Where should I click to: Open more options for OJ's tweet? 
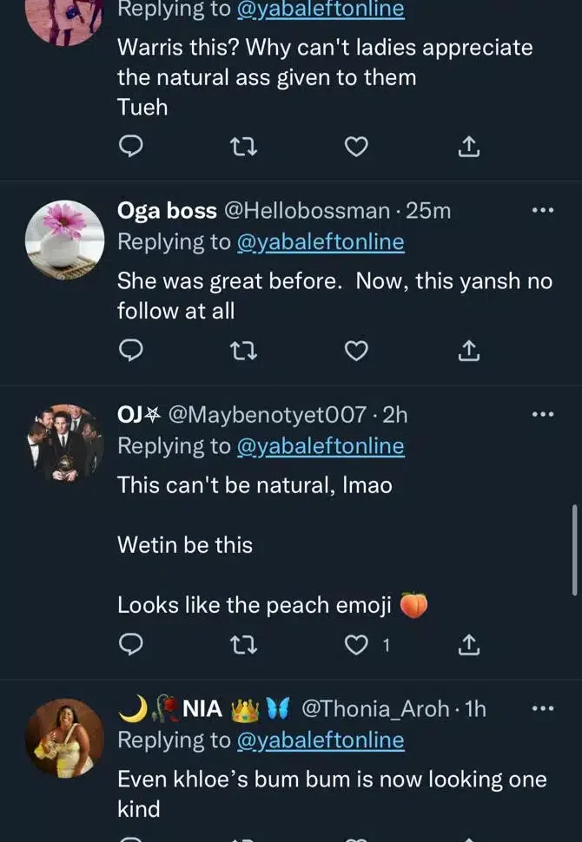(542, 414)
